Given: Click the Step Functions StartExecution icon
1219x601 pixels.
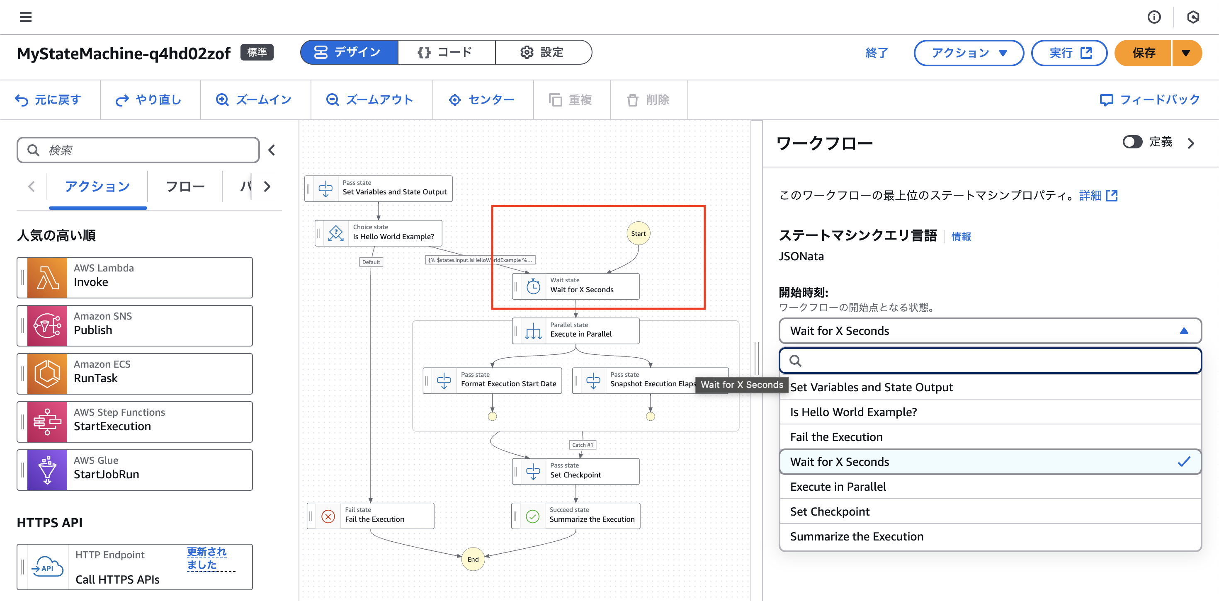Looking at the screenshot, I should [x=47, y=422].
